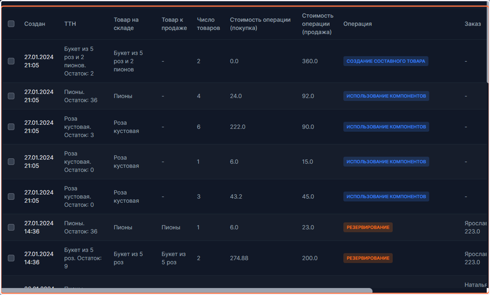
Task: Click TTN cell 'Букет из 5 роз и 2 пионов. Остаток: 2'
Action: coord(79,61)
